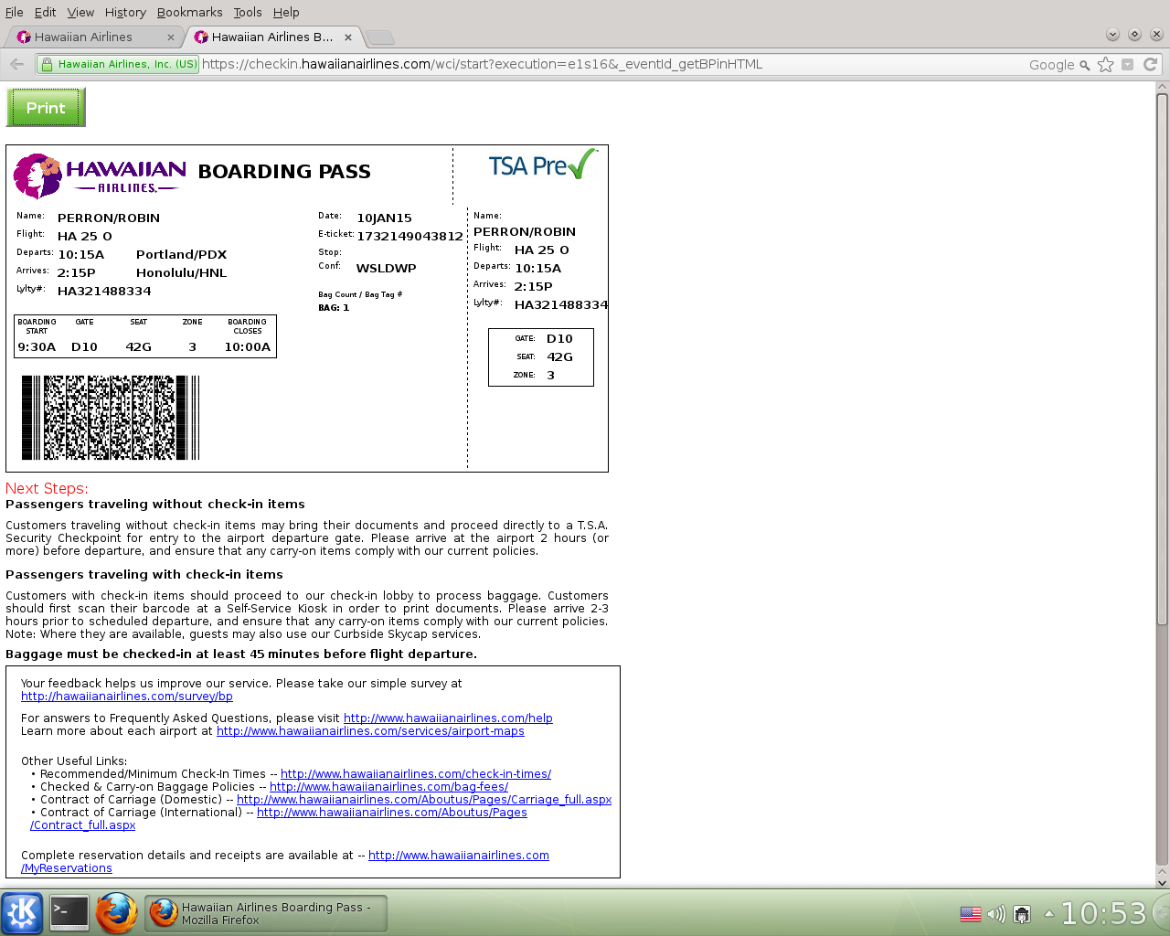Close the first Hawaiian Airlines tab
1170x936 pixels.
[x=171, y=37]
